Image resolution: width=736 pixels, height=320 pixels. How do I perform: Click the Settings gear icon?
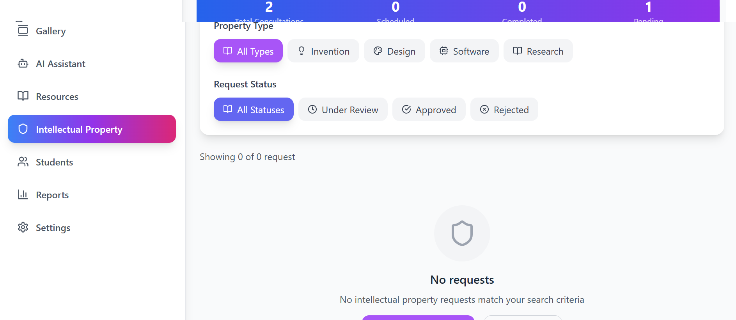[x=23, y=227]
